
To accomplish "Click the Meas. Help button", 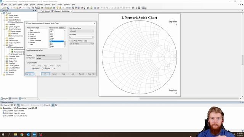I will click(91, 74).
